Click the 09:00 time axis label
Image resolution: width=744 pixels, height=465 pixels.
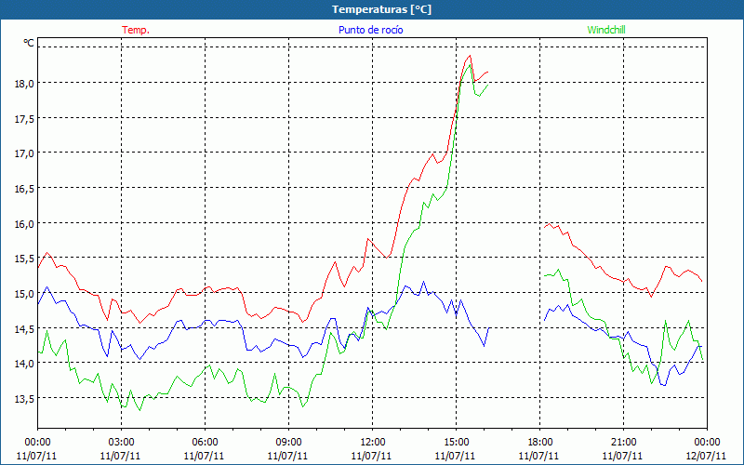[288, 442]
